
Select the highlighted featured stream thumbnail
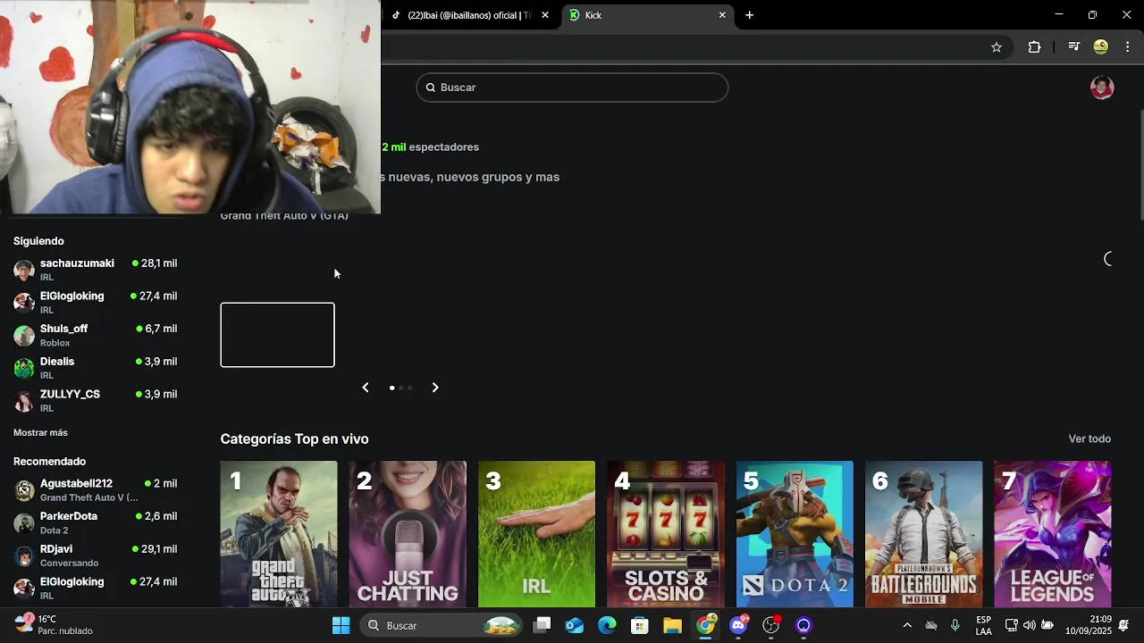coord(278,335)
